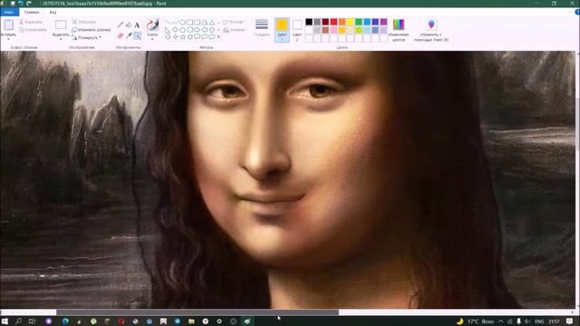Choose the Down arrow shape
The image size is (580, 326).
coord(168,37)
